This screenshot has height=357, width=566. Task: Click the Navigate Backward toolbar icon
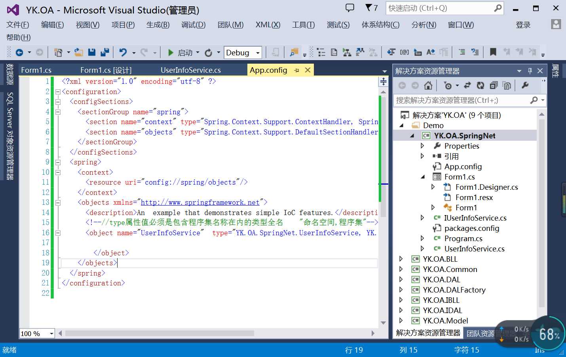pos(19,53)
